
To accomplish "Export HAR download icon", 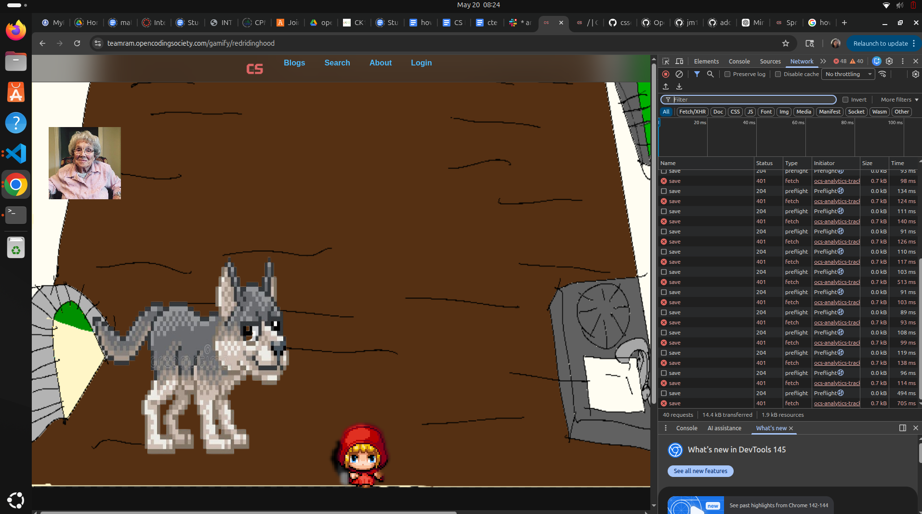I will point(679,87).
